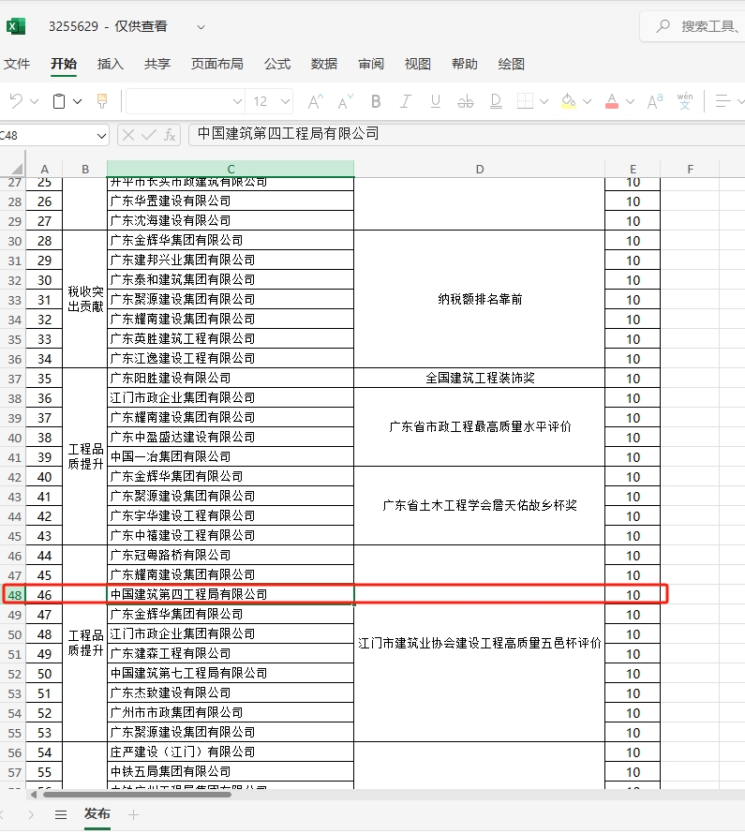Viewport: 745px width, 834px height.
Task: Click the Borders icon
Action: [x=525, y=101]
